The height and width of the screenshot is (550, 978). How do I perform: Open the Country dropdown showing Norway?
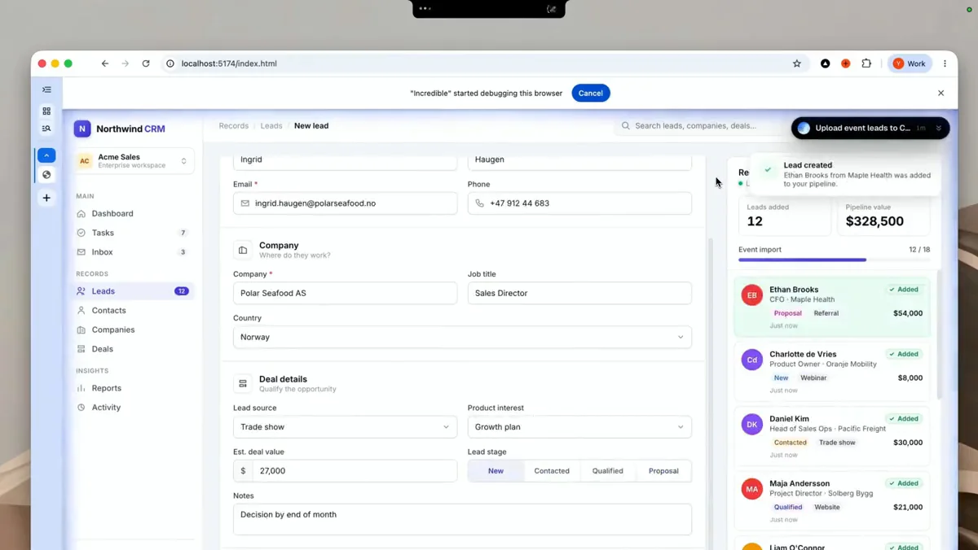[x=462, y=337]
